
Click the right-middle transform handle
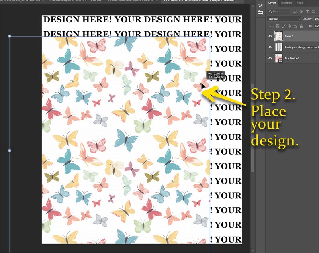pyautogui.click(x=210, y=151)
